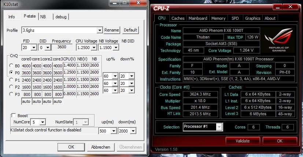303x157 pixels.
Task: Click the Frequency field showing 3600
Action: [x=62, y=47]
